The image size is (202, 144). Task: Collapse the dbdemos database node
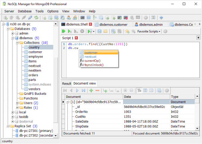(x=13, y=38)
